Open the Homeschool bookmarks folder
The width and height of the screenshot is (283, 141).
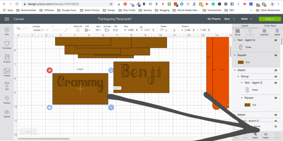click(212, 10)
